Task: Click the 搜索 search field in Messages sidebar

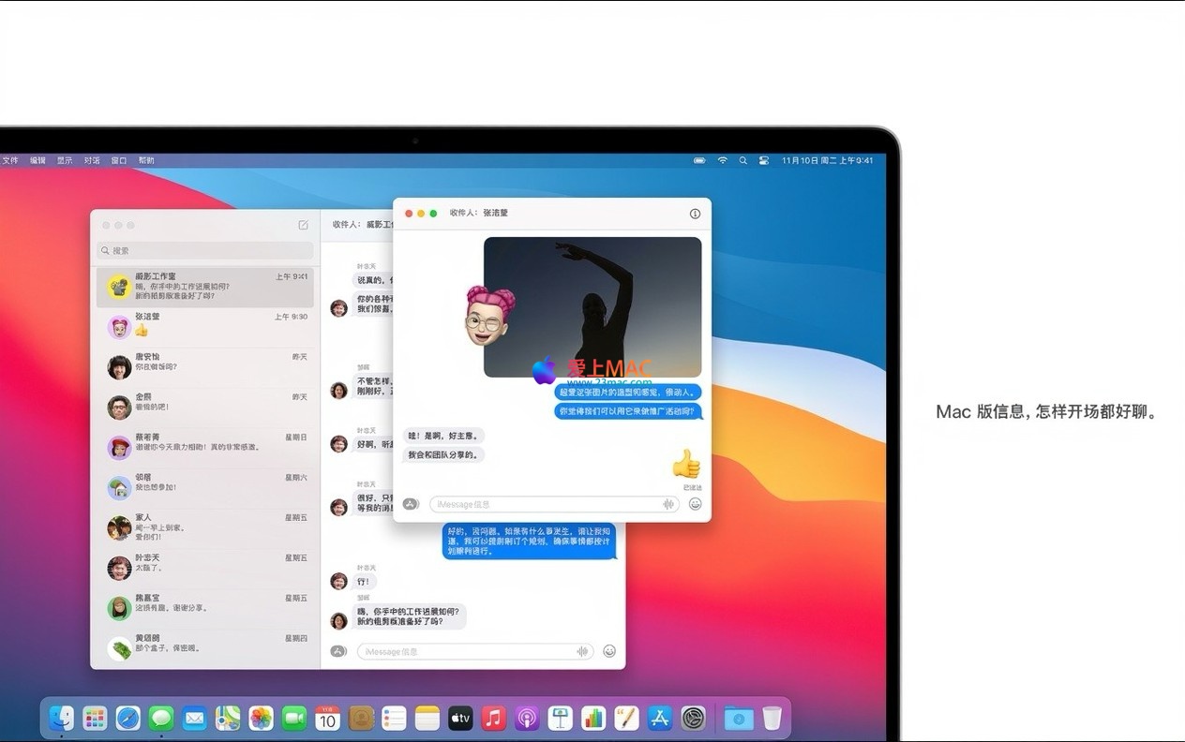Action: point(204,251)
